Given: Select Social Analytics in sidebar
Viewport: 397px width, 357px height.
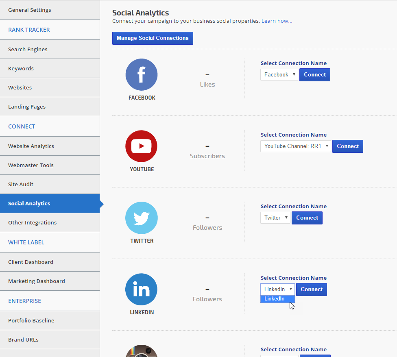Looking at the screenshot, I should pyautogui.click(x=50, y=203).
